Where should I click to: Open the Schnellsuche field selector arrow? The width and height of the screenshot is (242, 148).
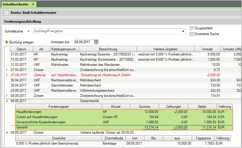coord(28,31)
